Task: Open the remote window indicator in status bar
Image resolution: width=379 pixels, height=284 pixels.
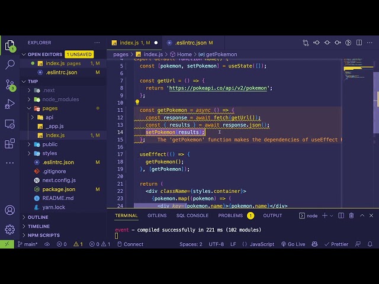Action: click(x=7, y=244)
